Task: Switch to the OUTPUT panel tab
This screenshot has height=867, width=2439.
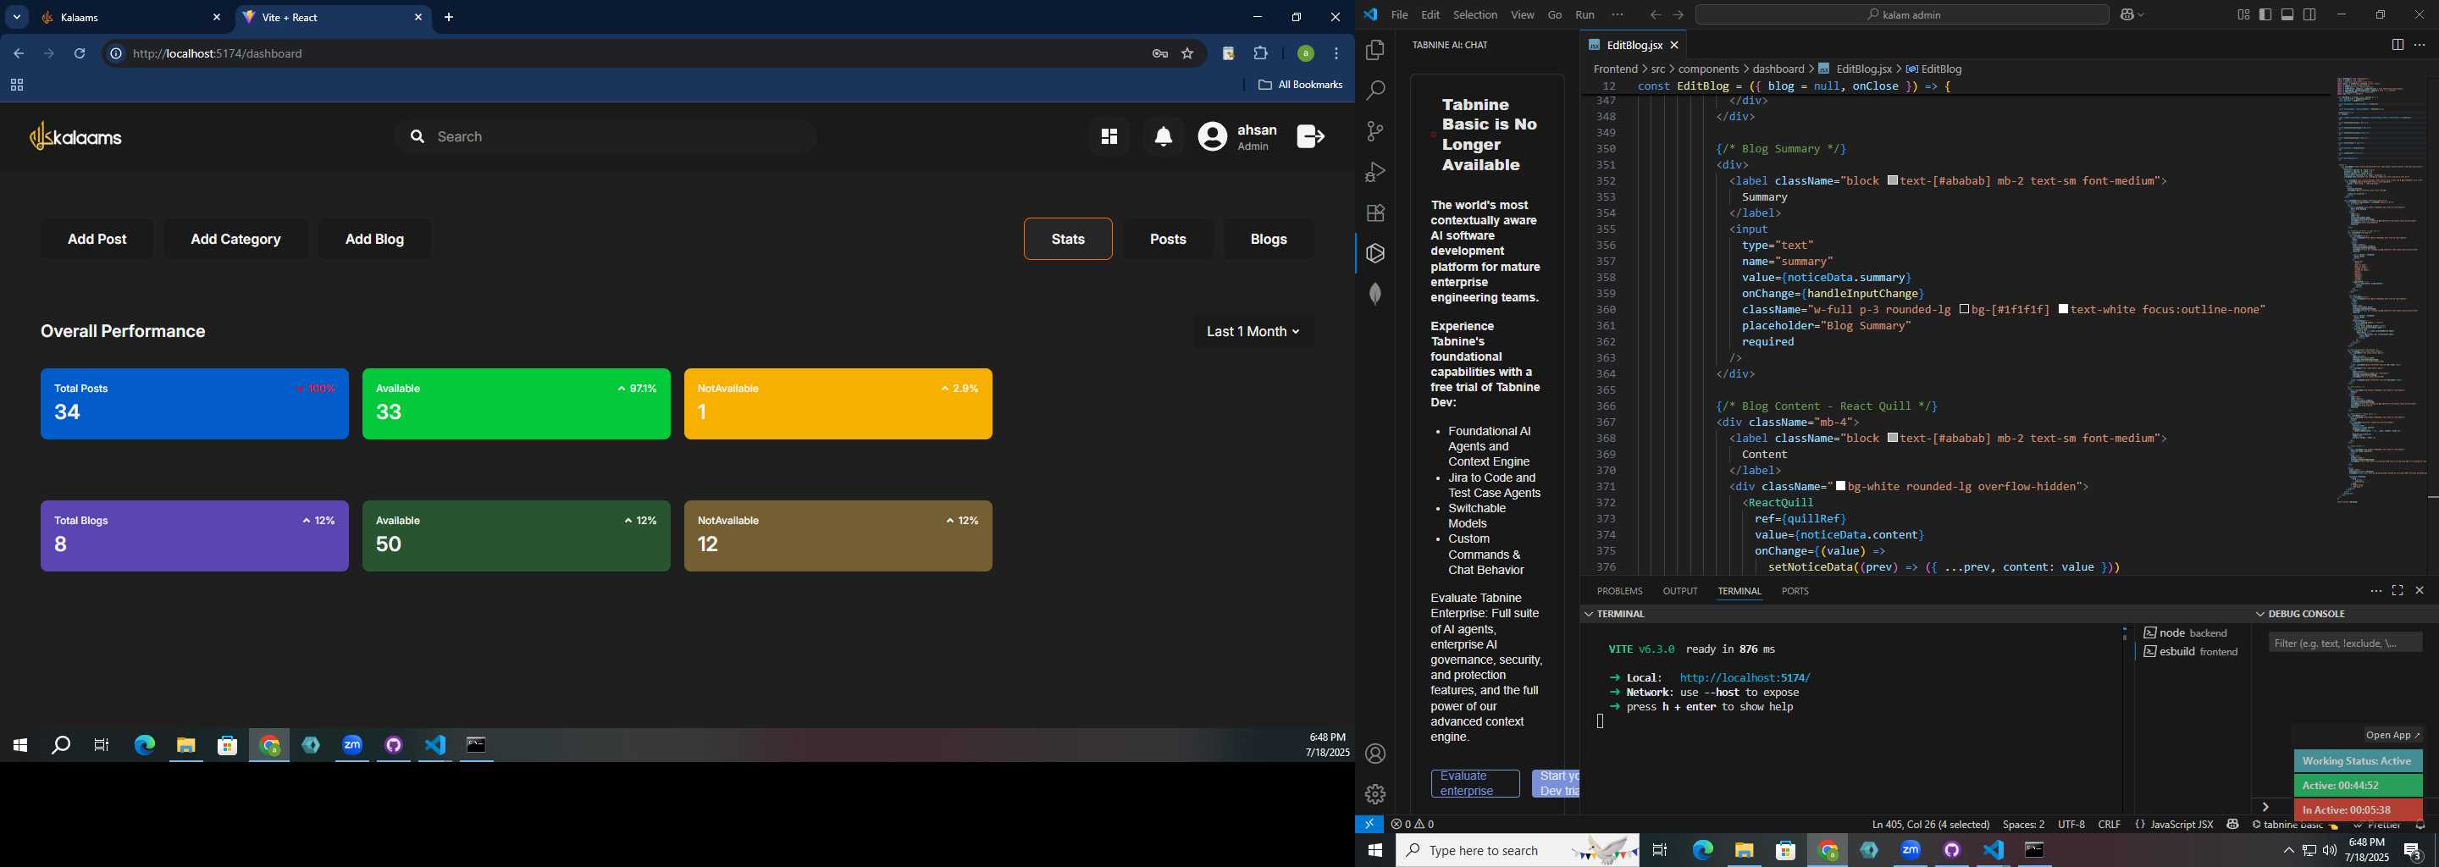Action: pyautogui.click(x=1680, y=592)
